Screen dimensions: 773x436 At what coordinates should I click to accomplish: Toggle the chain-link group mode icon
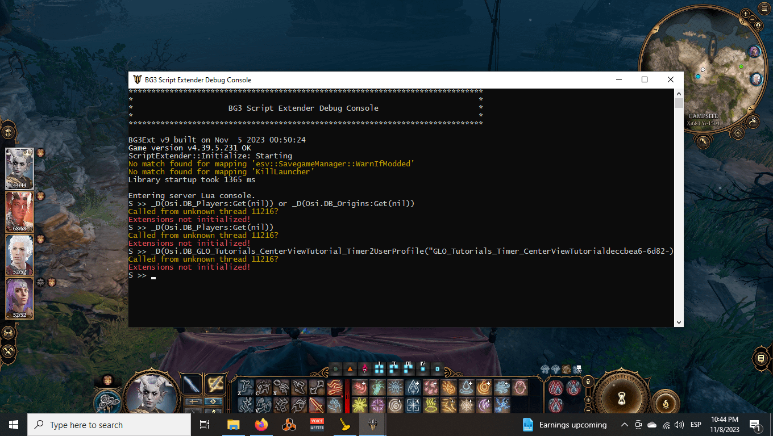coord(8,332)
